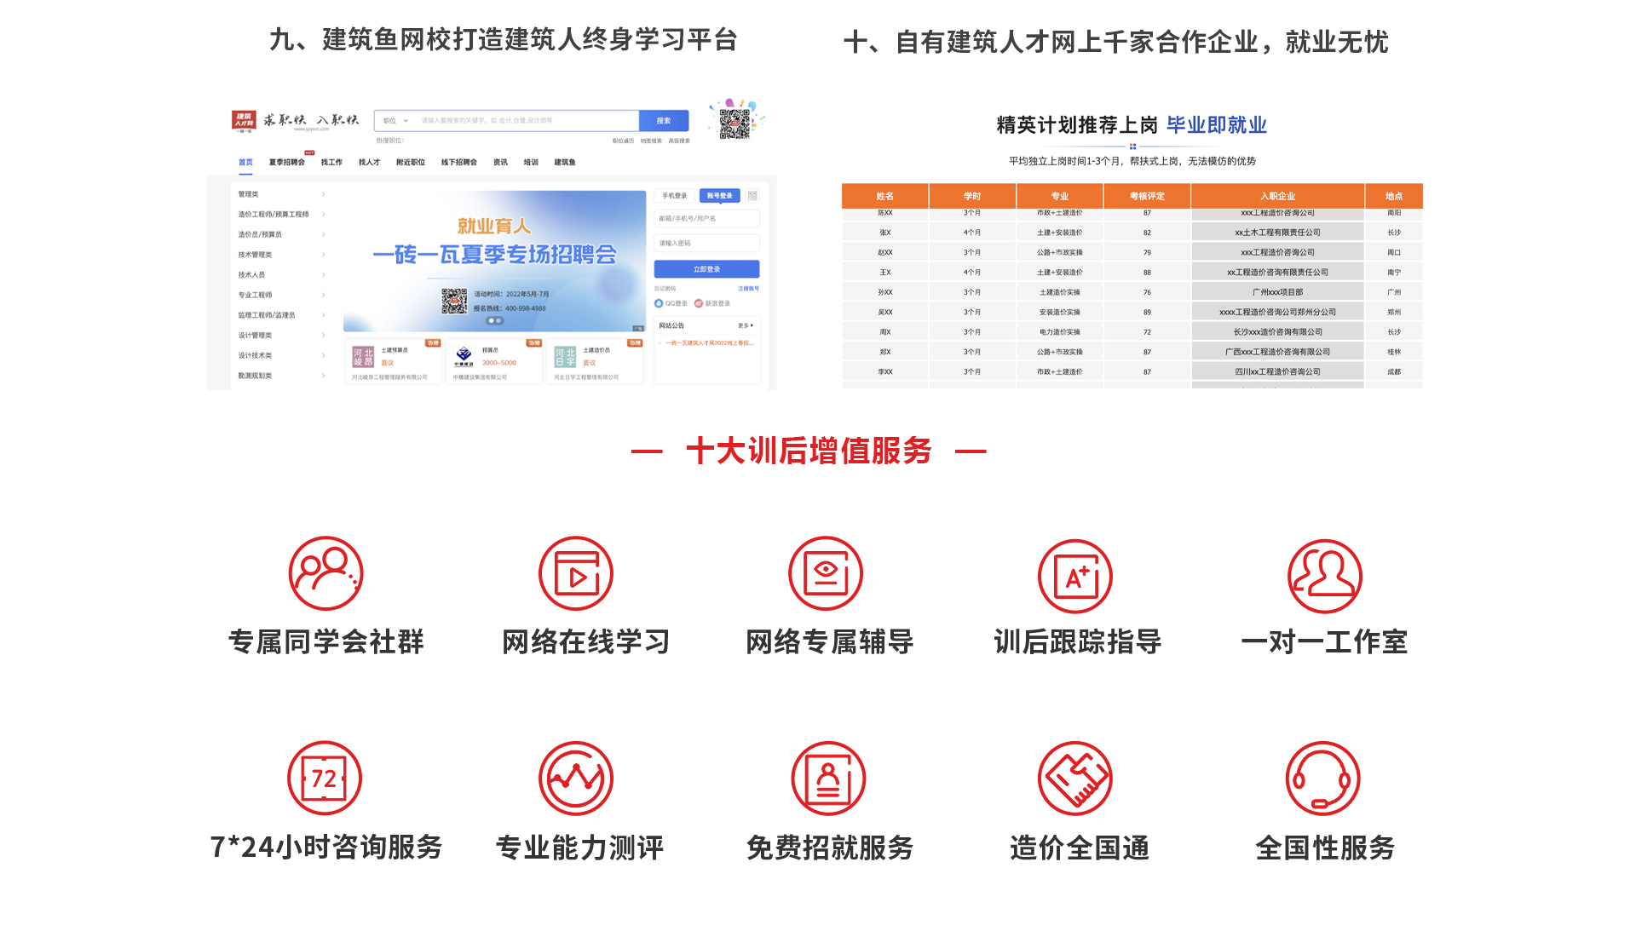Select the 专业能力测评 chart icon
The image size is (1636, 931).
point(575,778)
